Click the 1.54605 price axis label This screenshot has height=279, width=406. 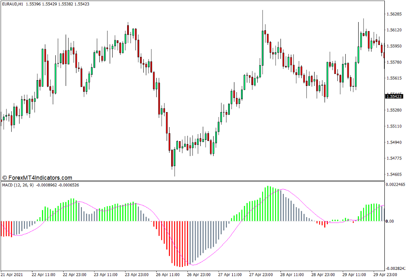393,174
